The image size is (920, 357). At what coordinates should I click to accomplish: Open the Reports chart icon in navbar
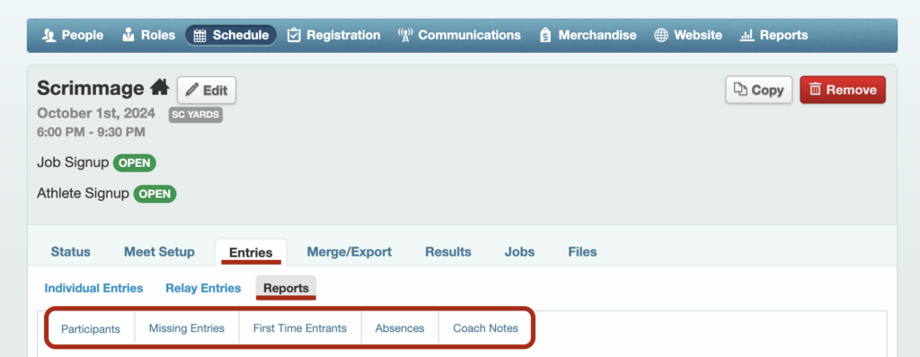pos(747,35)
